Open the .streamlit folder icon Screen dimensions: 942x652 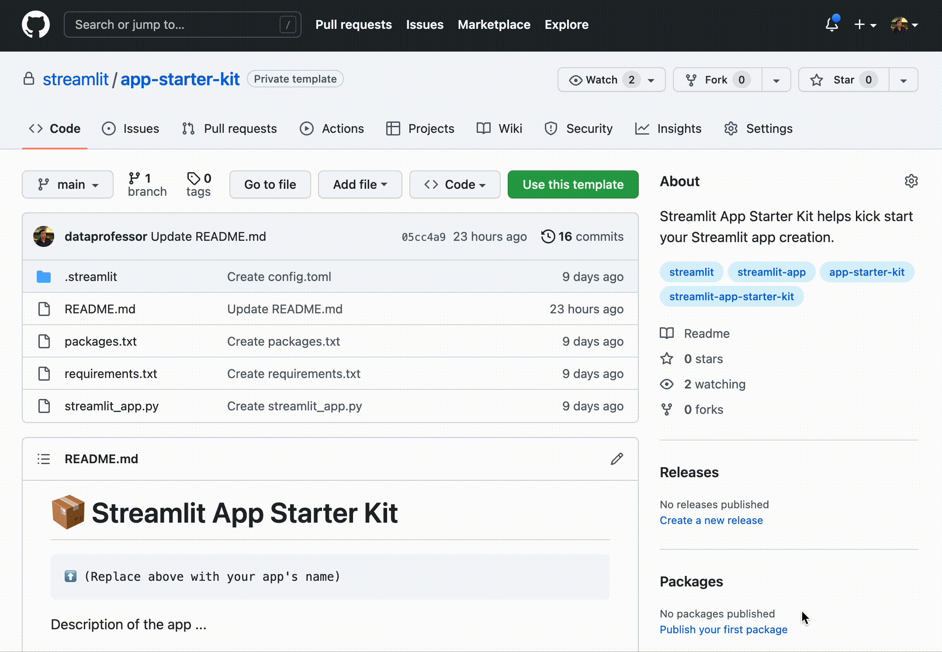coord(44,276)
